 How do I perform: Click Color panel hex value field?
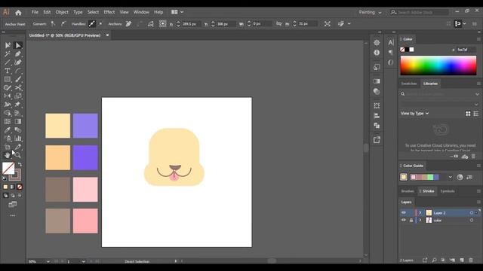point(466,50)
